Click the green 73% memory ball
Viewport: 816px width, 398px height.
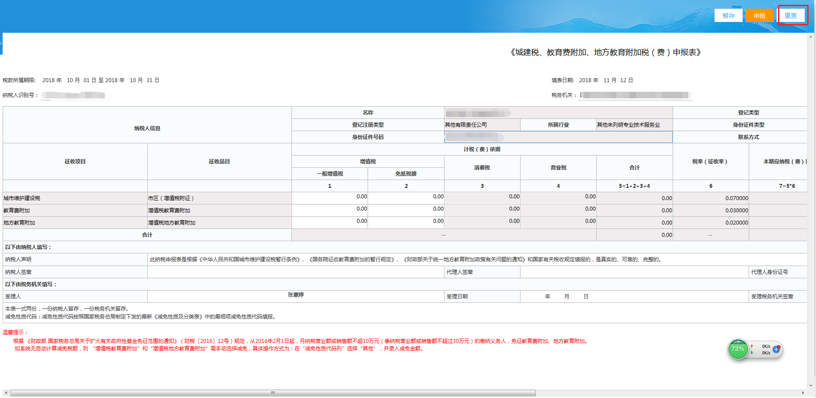(x=738, y=349)
